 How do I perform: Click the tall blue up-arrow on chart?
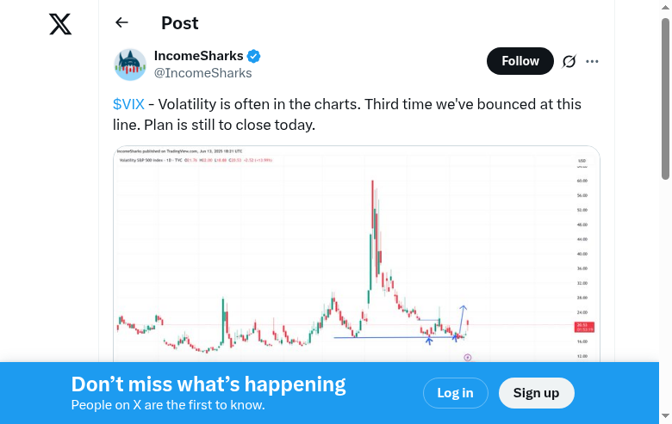pyautogui.click(x=464, y=318)
